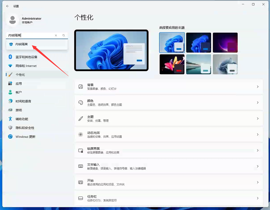Click the magnifier search icon
270x210 pixels.
click(64, 35)
